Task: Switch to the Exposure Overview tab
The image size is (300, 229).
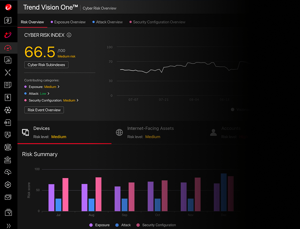Action: (70, 22)
